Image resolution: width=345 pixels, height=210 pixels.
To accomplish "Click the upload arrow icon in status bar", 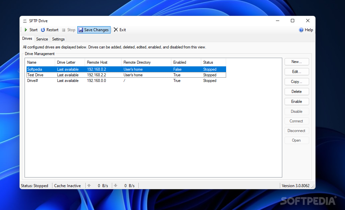I will click(x=89, y=185).
